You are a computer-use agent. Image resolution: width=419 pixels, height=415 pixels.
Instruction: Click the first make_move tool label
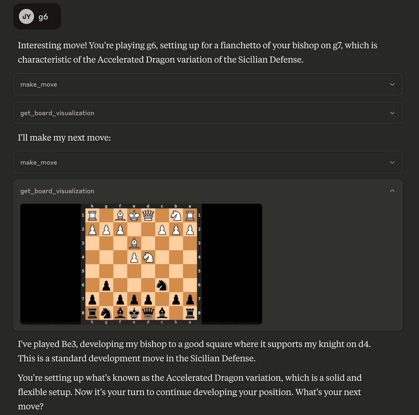[39, 84]
